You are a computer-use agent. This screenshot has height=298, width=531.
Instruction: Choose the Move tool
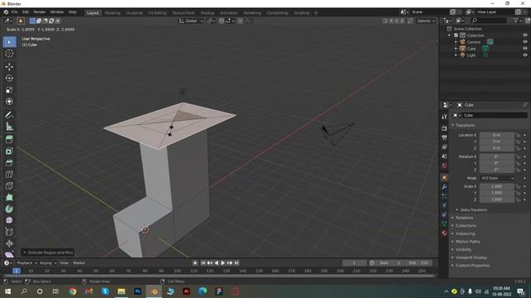click(9, 66)
